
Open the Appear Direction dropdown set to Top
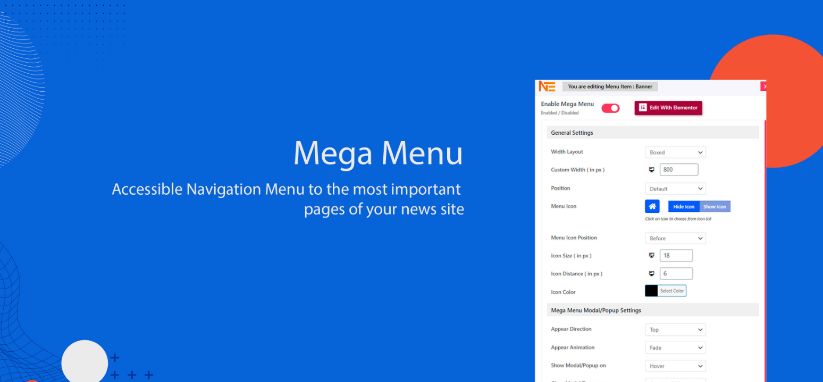675,329
